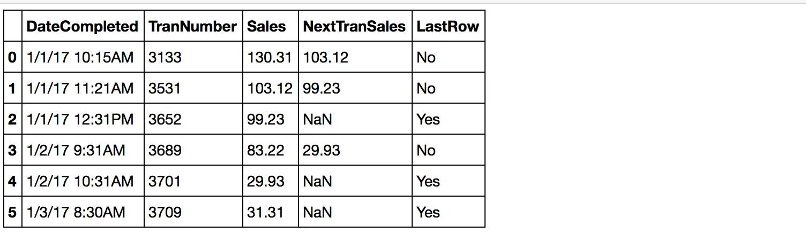
Task: Select the Sales value 83.22
Action: 266,150
